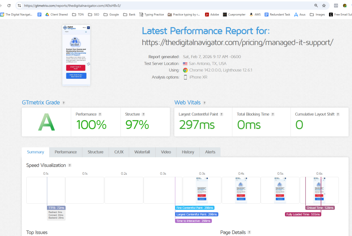Click the zoom magnifier icon in address bar

click(x=316, y=6)
